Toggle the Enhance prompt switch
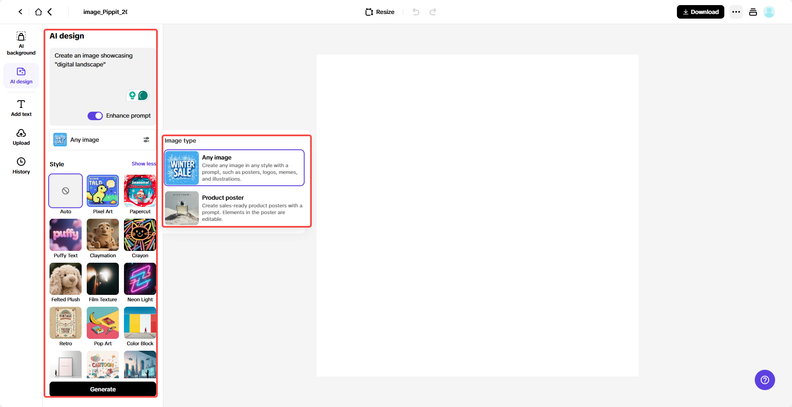This screenshot has width=792, height=407. click(95, 115)
